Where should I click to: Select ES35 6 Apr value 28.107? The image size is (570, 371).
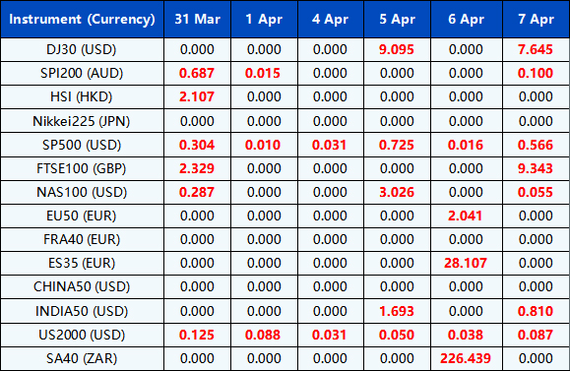pyautogui.click(x=466, y=263)
